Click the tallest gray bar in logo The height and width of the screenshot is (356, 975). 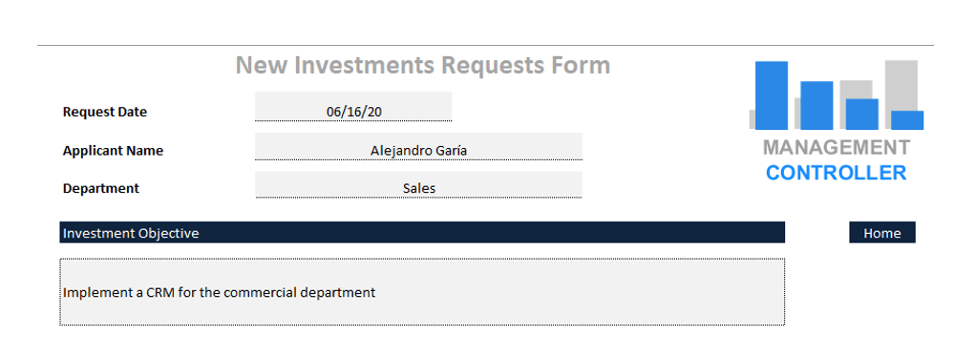901,85
